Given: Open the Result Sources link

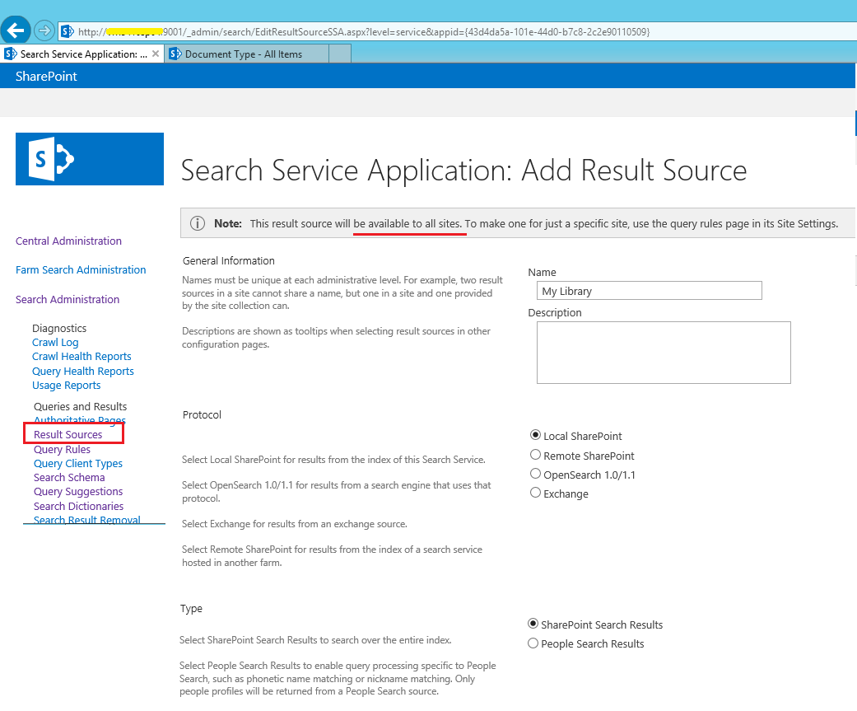Looking at the screenshot, I should click(x=68, y=435).
